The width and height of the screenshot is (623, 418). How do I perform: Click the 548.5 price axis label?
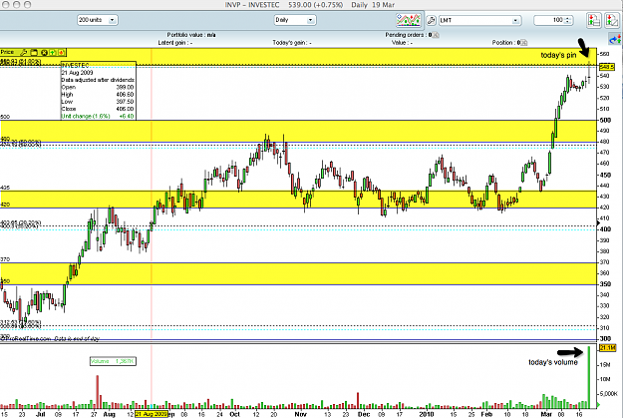pyautogui.click(x=607, y=67)
